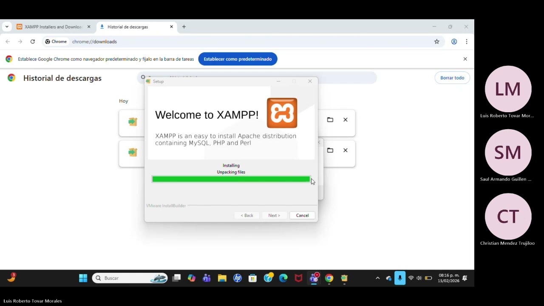Open the OneDrive cloud tray icon
Screen dimensions: 544x306
coord(388,278)
